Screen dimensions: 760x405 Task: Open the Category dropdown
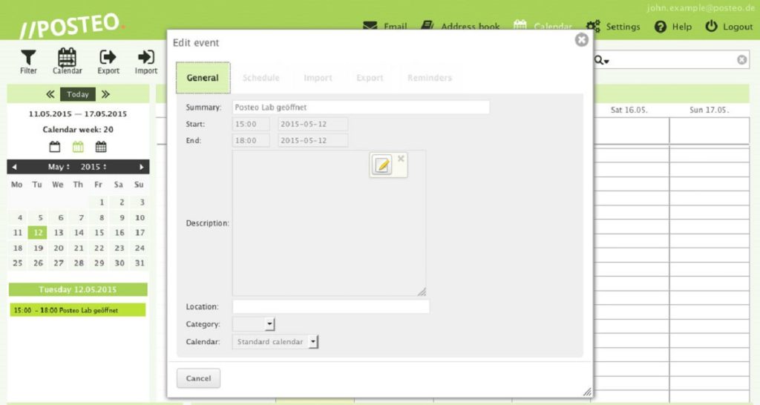click(269, 324)
